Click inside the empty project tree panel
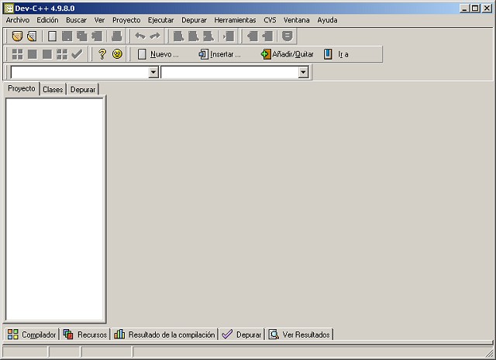This screenshot has width=496, height=360. pyautogui.click(x=54, y=209)
